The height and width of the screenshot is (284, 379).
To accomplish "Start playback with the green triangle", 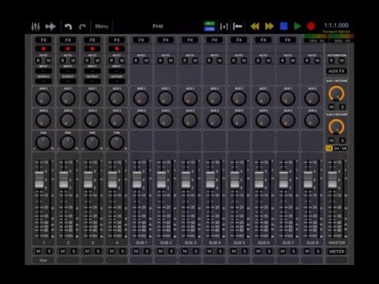I will (298, 26).
